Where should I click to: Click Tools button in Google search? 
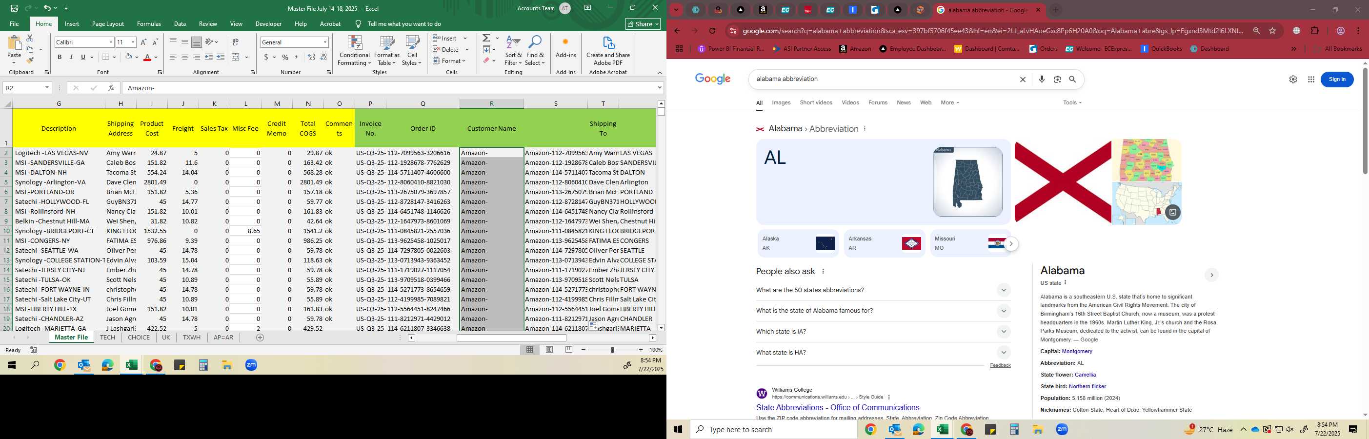[1072, 102]
